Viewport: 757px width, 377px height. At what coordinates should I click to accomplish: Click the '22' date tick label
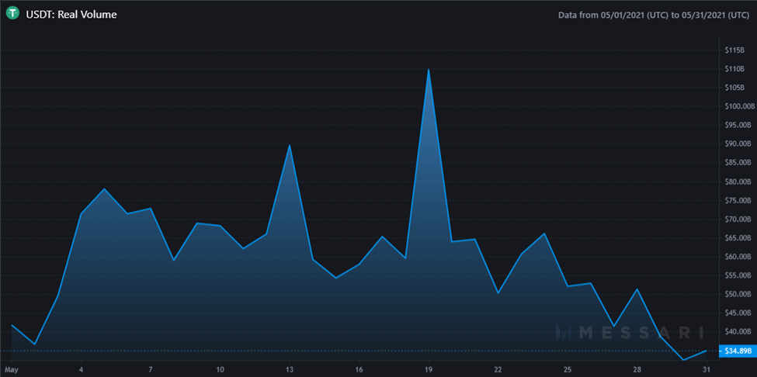pos(498,368)
